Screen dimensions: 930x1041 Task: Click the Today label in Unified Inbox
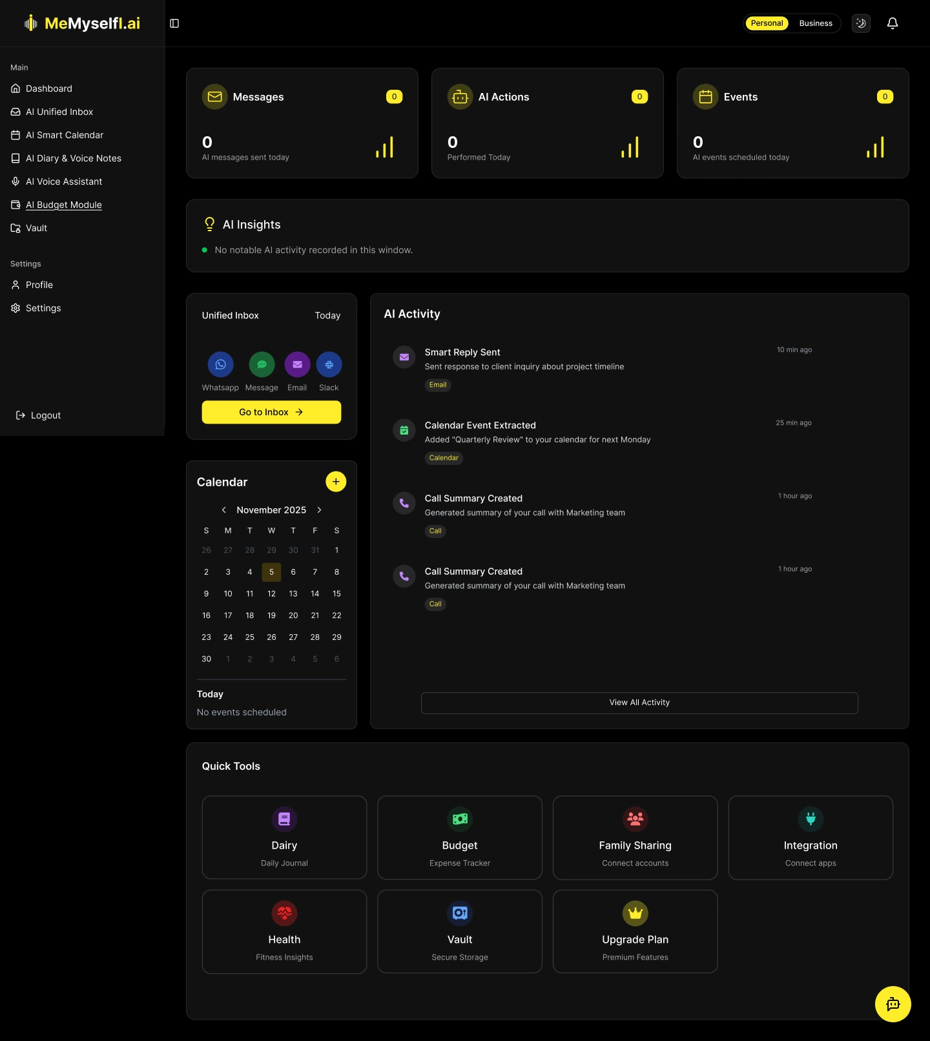point(327,316)
